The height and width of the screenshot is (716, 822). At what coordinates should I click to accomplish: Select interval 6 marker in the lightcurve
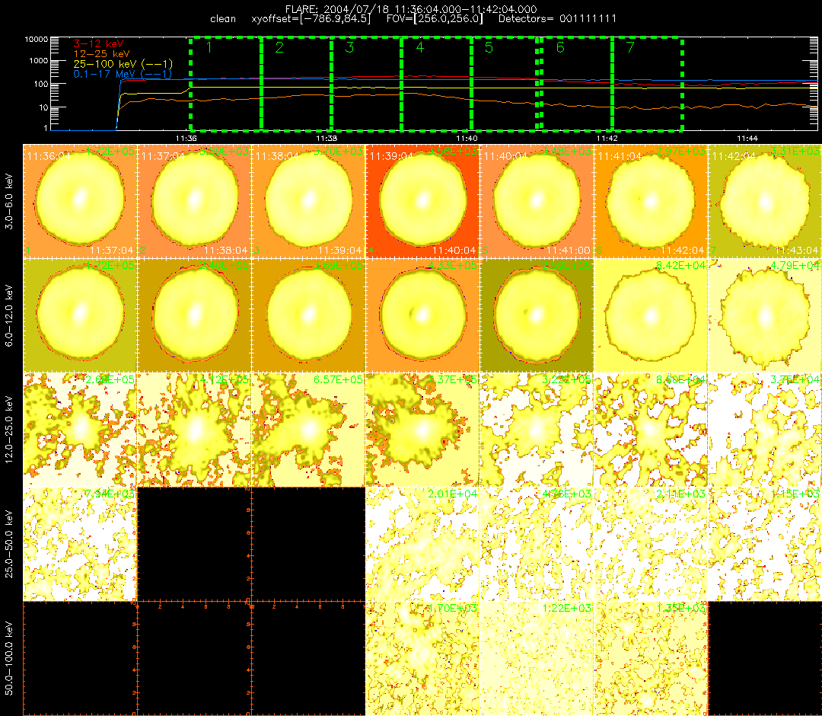(560, 48)
